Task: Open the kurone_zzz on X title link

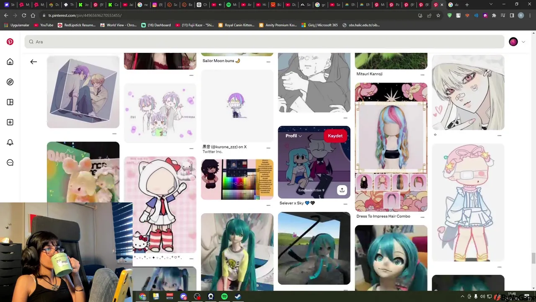Action: (x=224, y=147)
